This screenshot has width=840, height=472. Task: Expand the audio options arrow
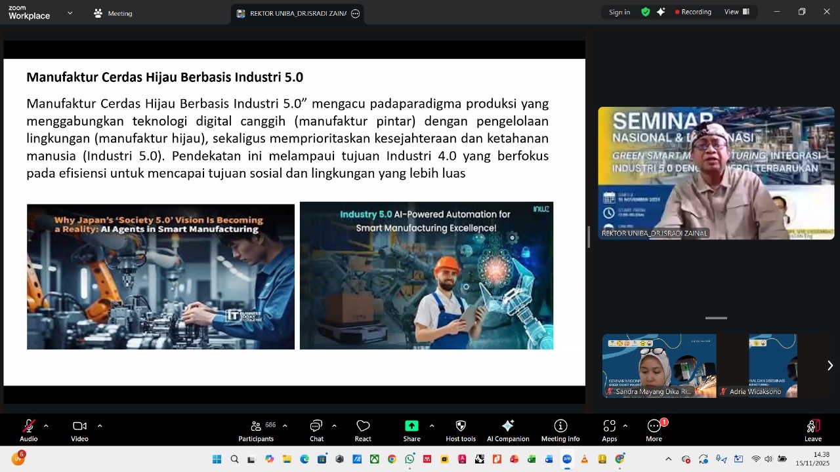pos(46,426)
